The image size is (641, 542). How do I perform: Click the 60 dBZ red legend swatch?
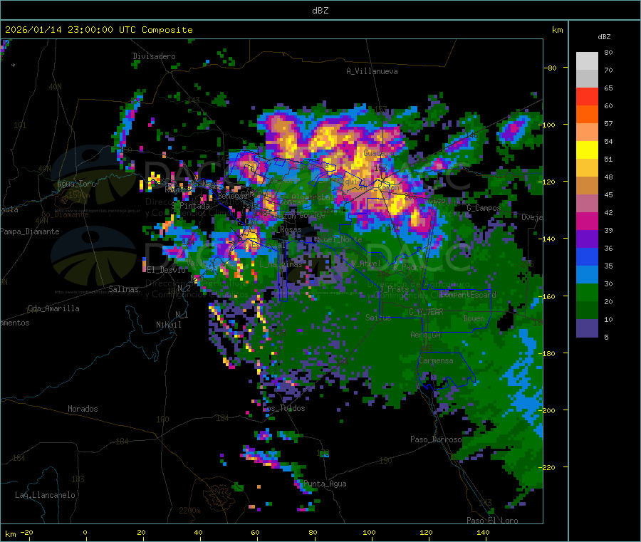click(x=587, y=96)
